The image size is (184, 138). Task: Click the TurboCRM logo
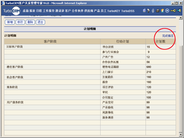click(12, 11)
